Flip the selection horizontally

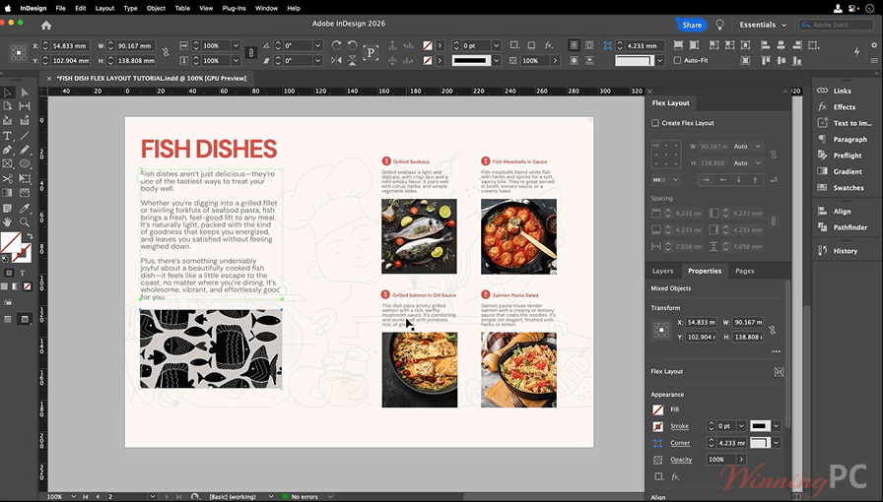[x=336, y=60]
